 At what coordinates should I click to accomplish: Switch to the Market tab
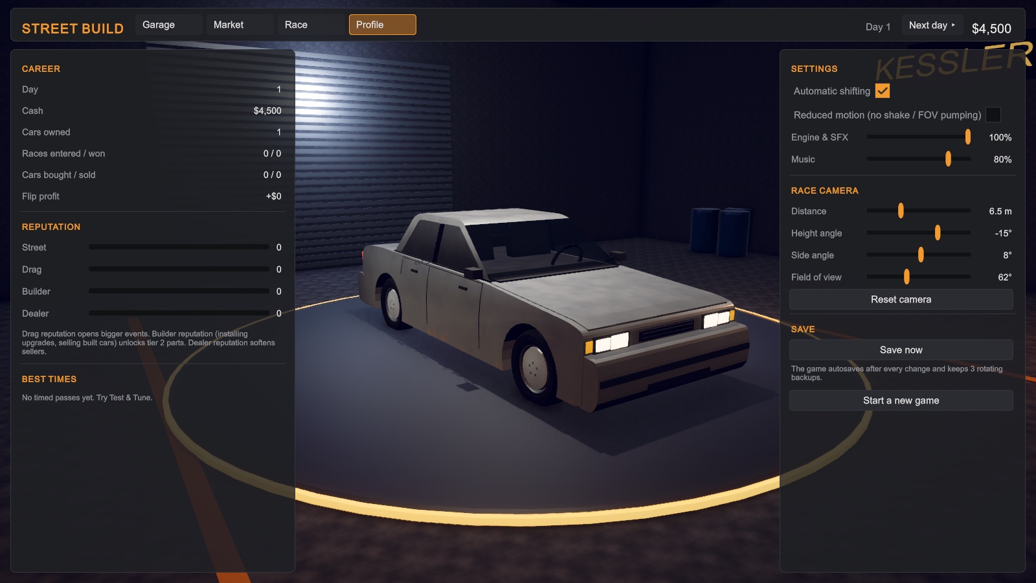coord(240,25)
